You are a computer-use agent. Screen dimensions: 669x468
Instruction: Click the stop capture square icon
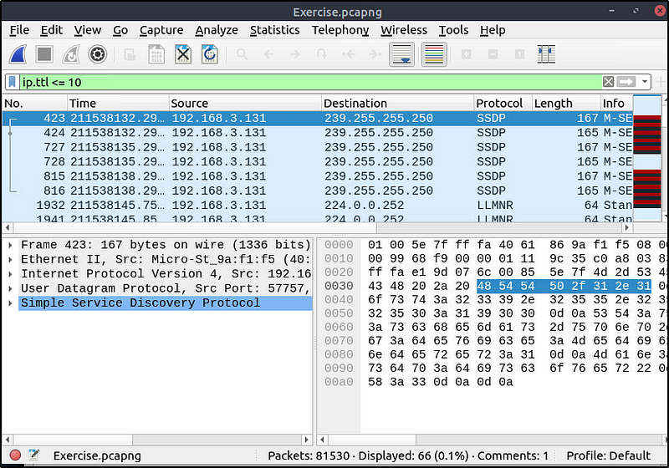pyautogui.click(x=45, y=55)
